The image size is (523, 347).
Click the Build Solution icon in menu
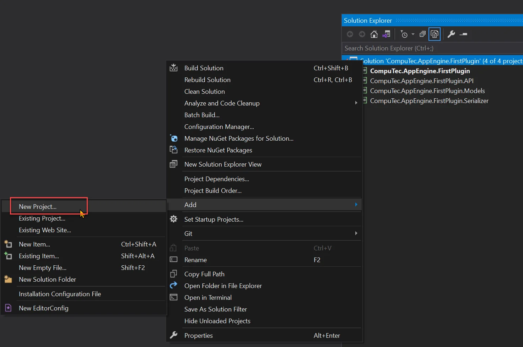coord(173,68)
